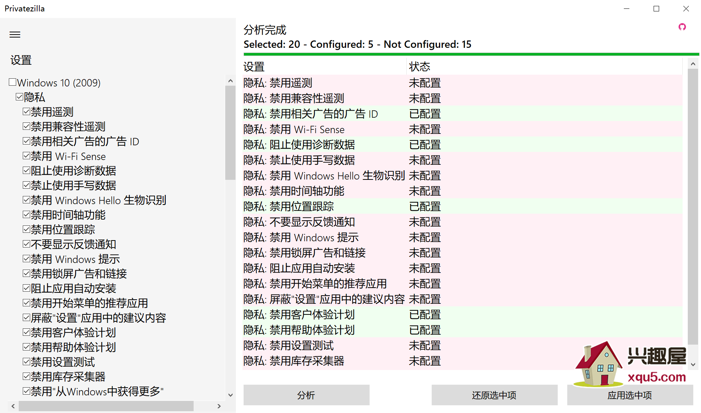Select result row 隐私: 禁用时间轴功能

click(463, 191)
